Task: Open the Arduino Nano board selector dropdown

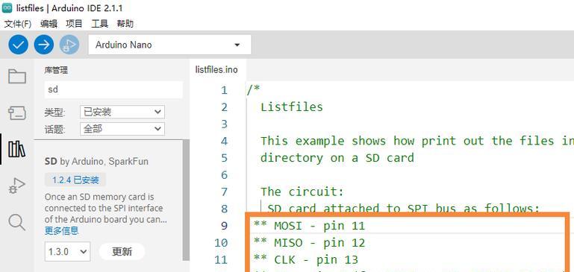Action: click(x=169, y=45)
